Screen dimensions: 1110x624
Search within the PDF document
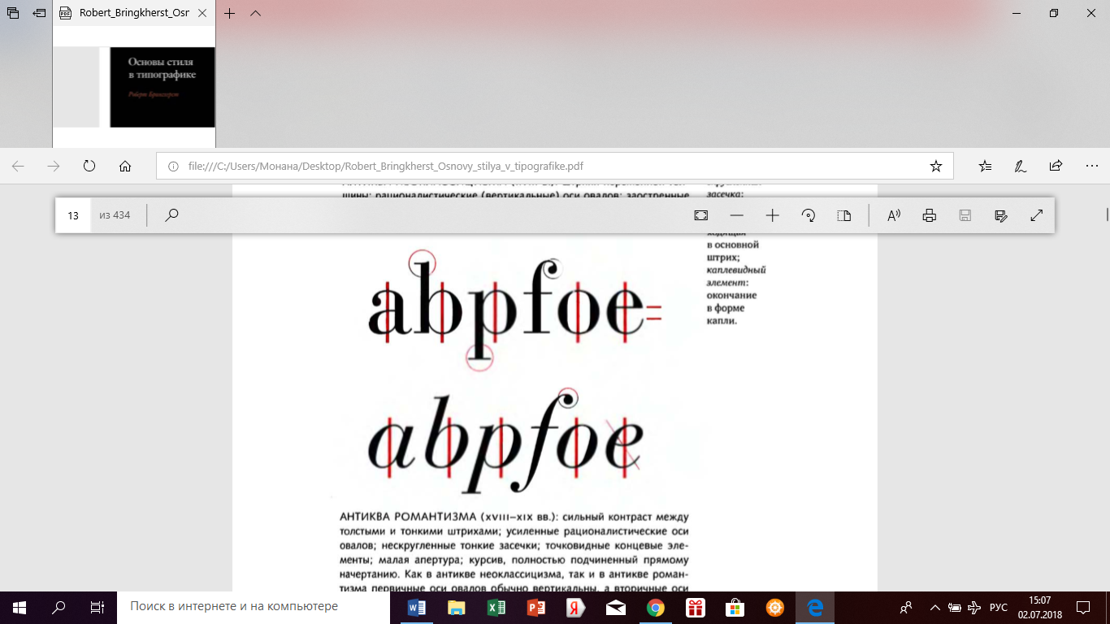[171, 215]
